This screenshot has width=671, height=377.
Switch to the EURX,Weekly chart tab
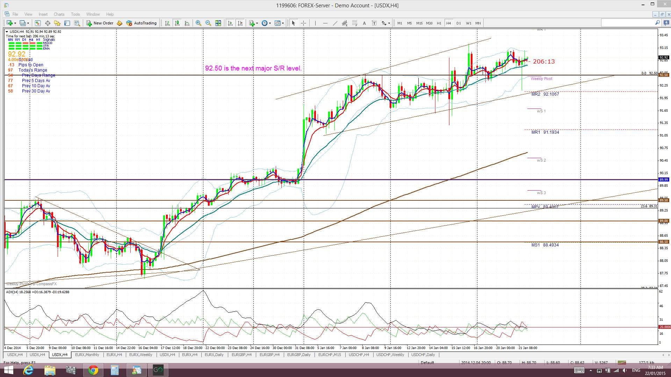(140, 355)
